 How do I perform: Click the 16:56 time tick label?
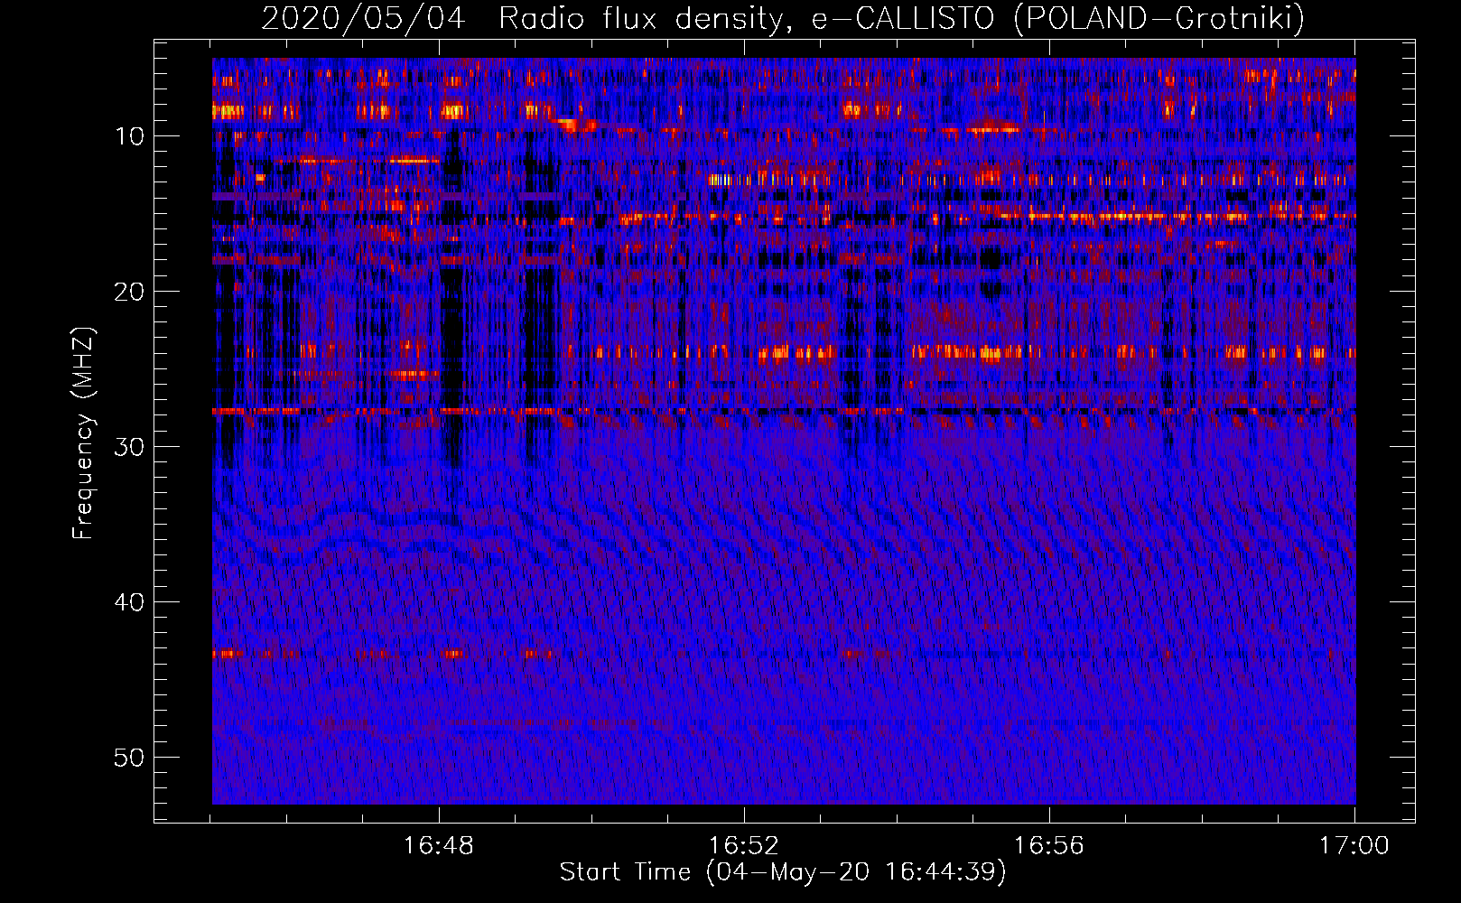(x=1049, y=846)
